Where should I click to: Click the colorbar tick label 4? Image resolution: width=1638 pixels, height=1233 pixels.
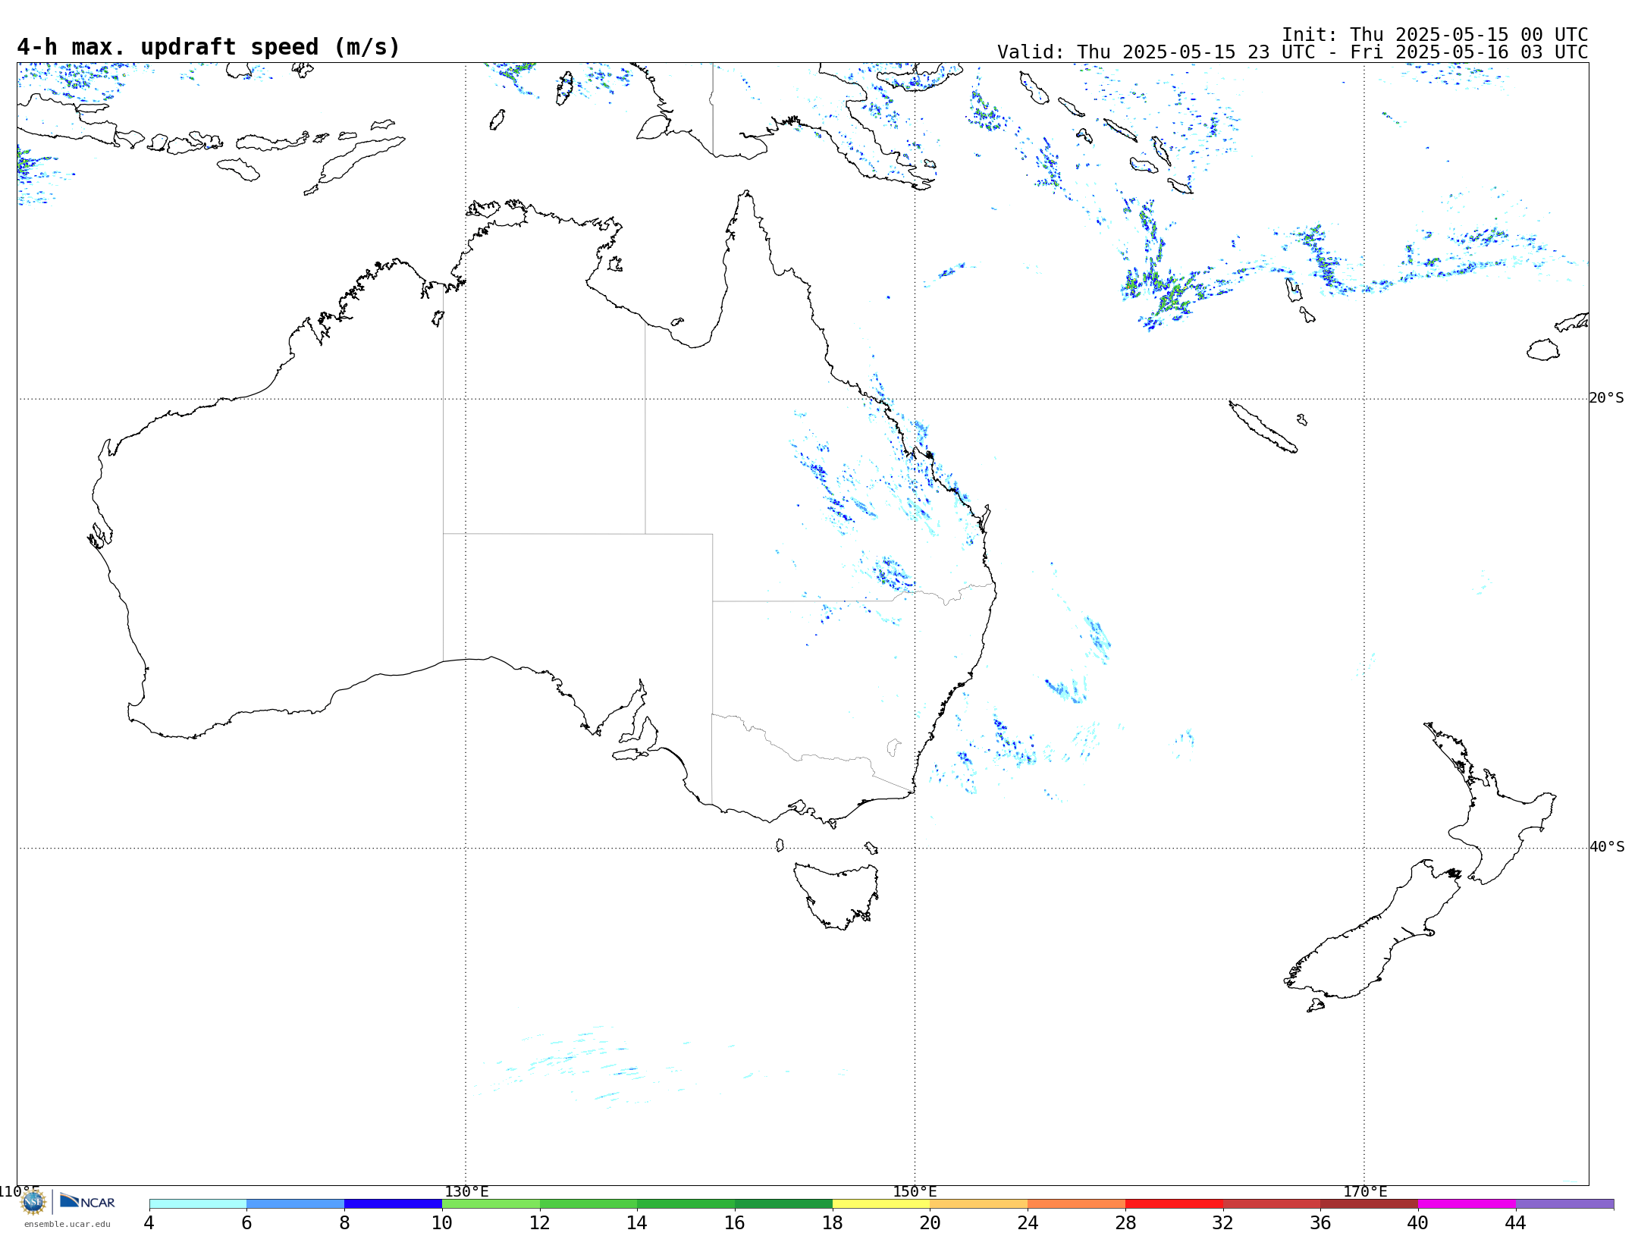coord(149,1222)
